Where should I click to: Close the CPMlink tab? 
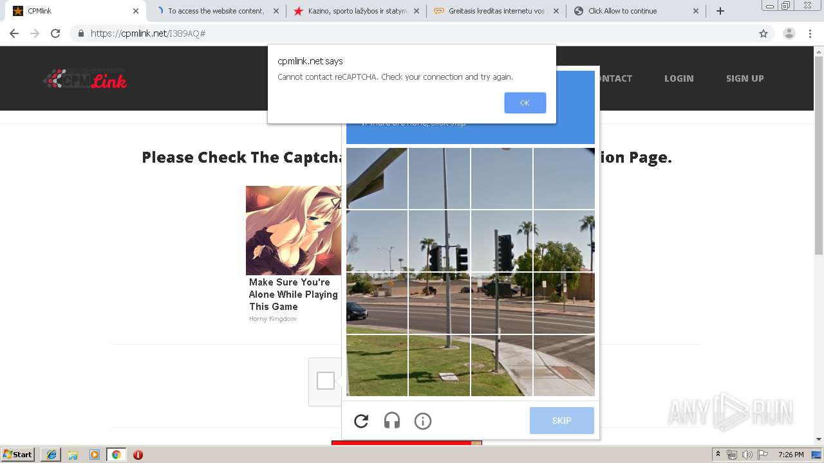(x=136, y=11)
